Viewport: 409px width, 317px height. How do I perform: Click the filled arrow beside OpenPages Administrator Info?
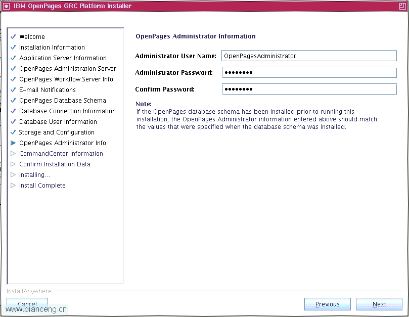(x=13, y=143)
